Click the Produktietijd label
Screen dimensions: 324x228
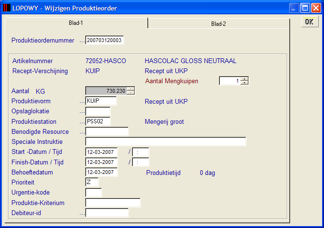coord(163,173)
